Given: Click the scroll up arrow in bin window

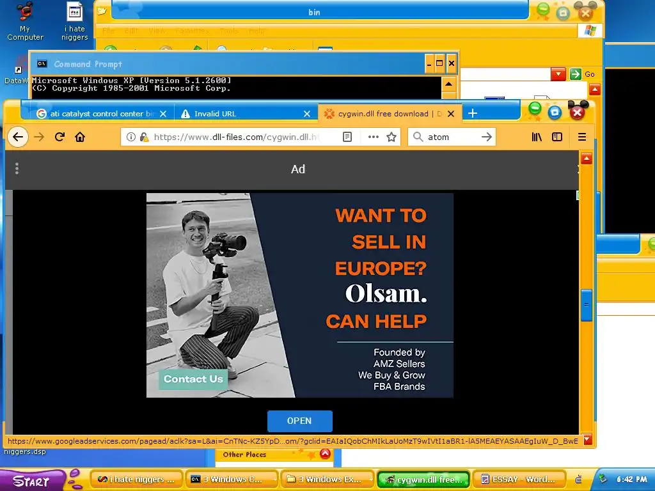Looking at the screenshot, I should click(594, 89).
